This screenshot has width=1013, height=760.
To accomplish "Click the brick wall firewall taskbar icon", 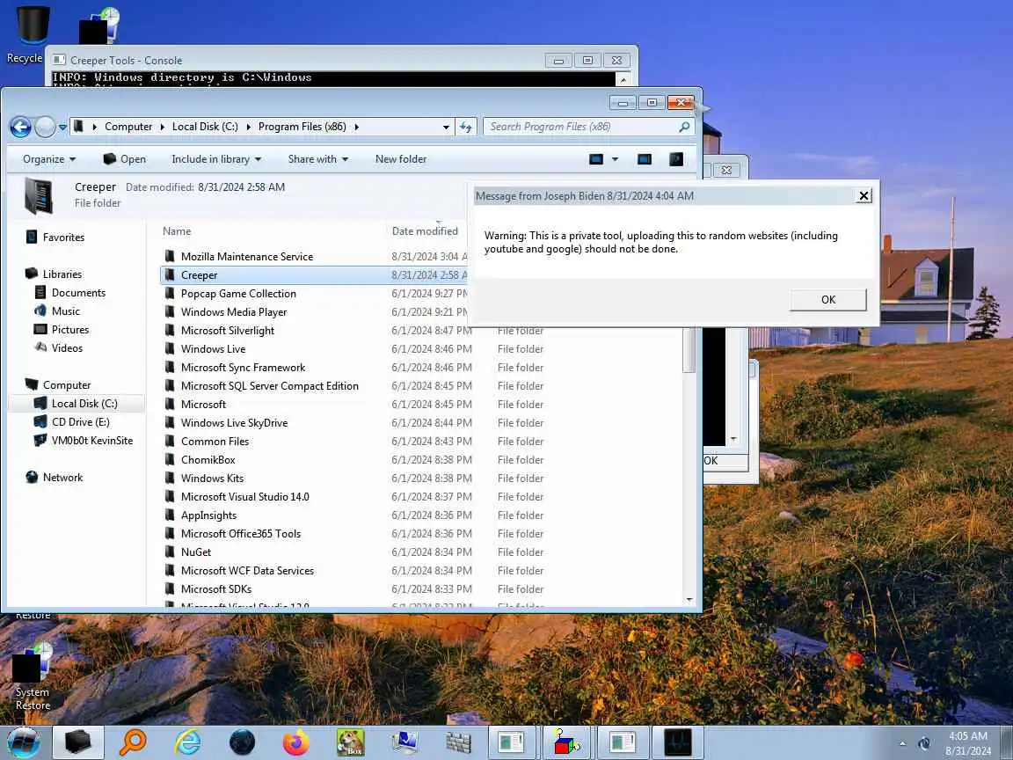I will tap(459, 742).
